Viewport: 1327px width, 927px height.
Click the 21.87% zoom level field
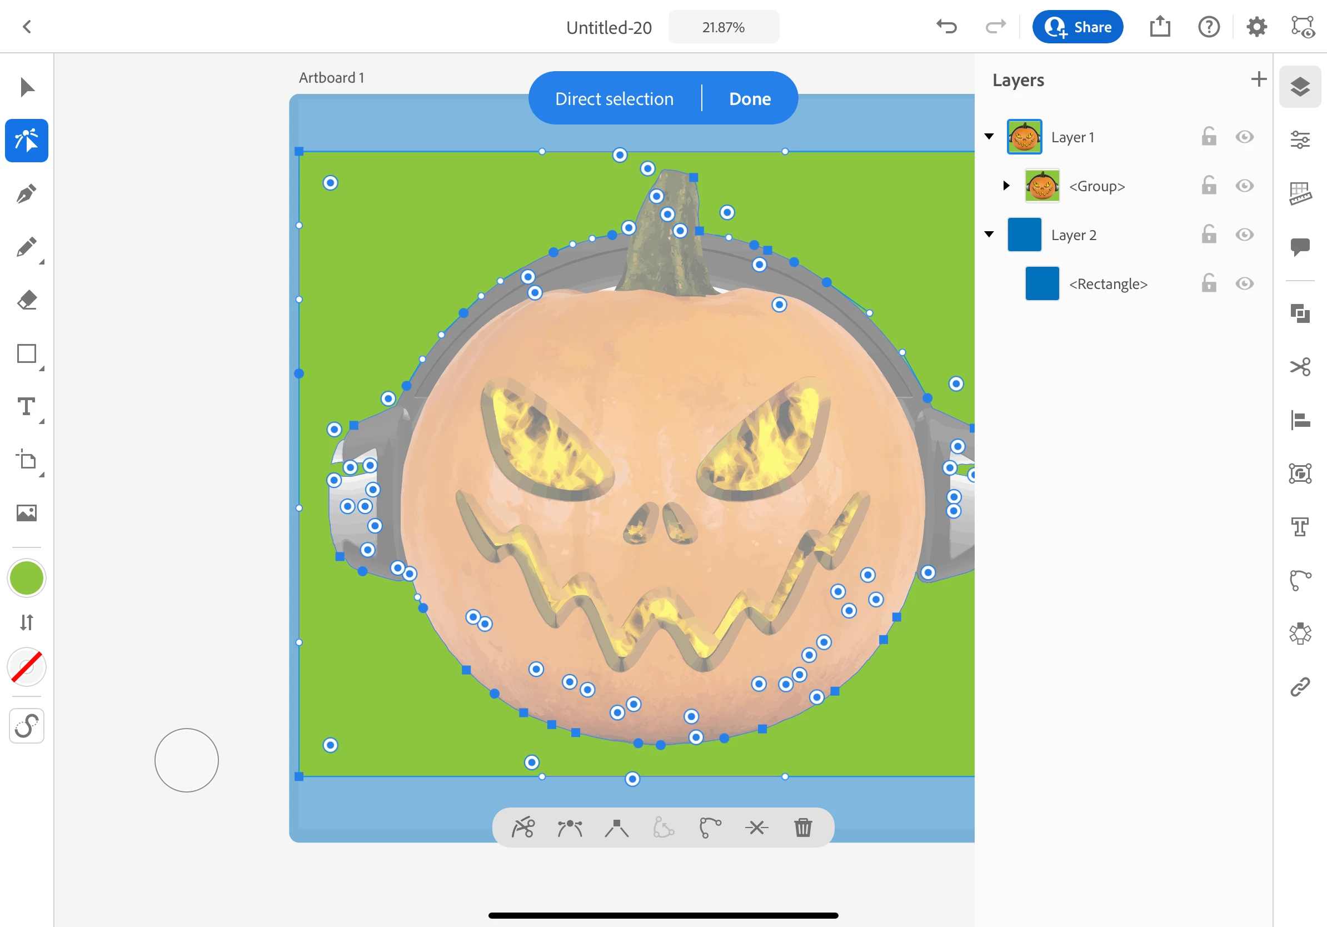tap(723, 27)
